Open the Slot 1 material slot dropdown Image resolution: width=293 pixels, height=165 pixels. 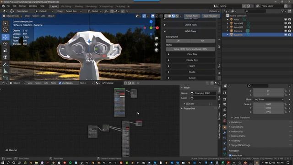[x=86, y=83]
